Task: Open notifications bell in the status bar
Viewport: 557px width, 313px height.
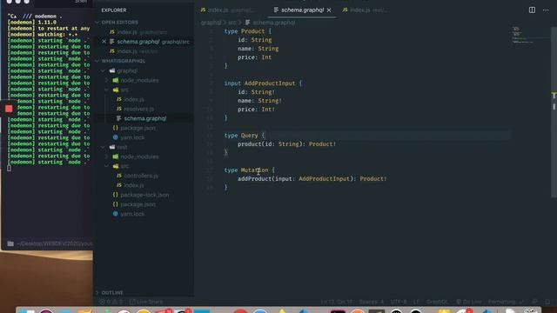Action: pyautogui.click(x=547, y=302)
